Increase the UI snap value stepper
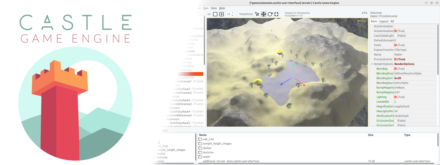 pos(233,13)
